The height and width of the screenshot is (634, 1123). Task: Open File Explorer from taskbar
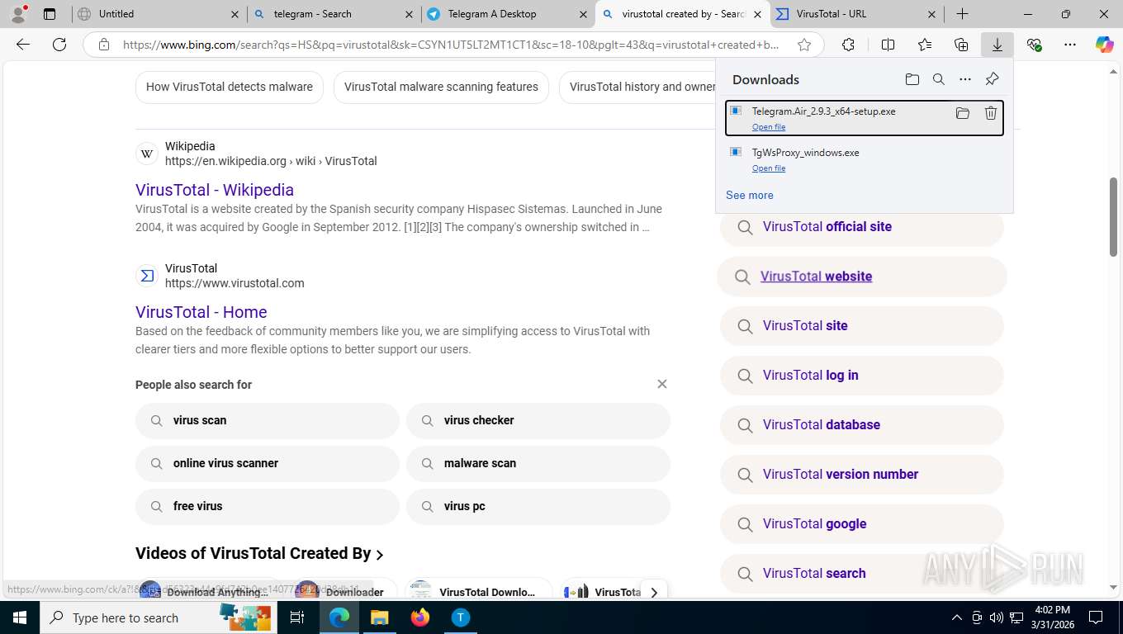[379, 617]
